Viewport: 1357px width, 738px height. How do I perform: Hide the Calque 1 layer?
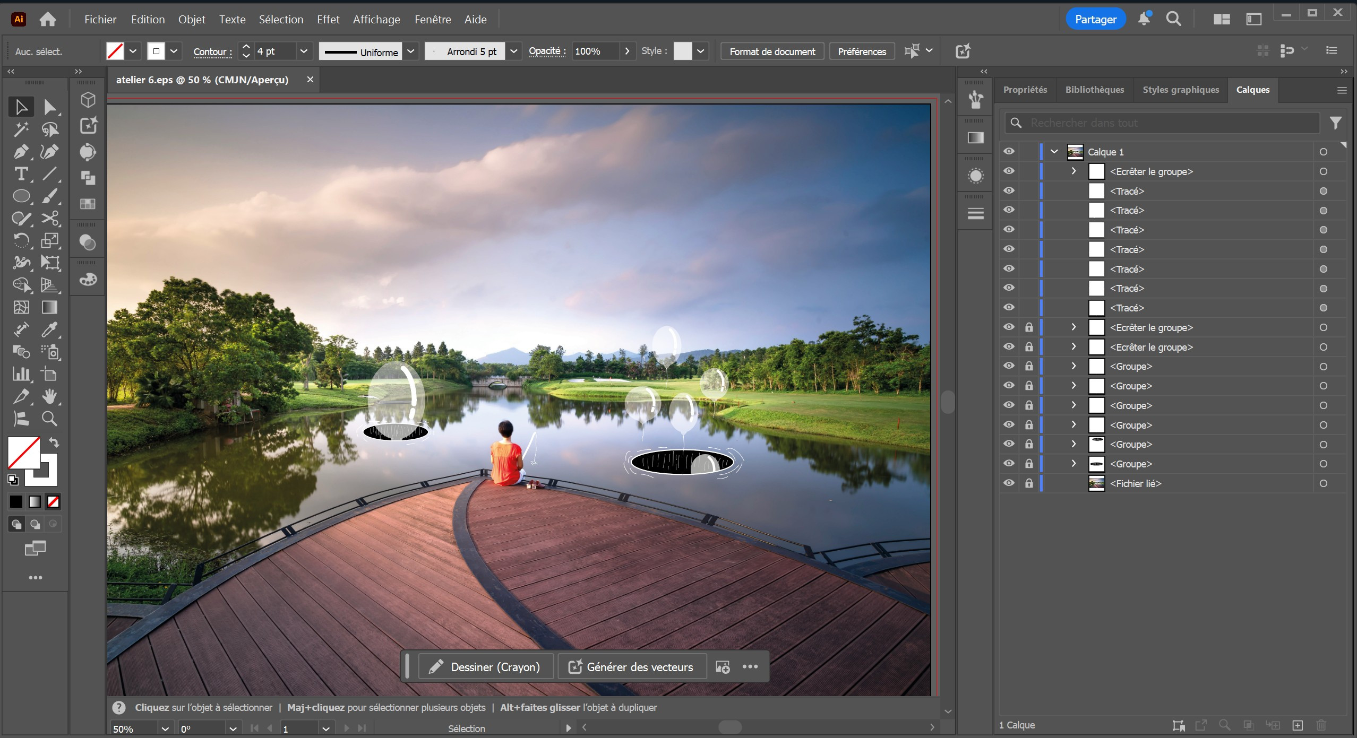click(1009, 152)
